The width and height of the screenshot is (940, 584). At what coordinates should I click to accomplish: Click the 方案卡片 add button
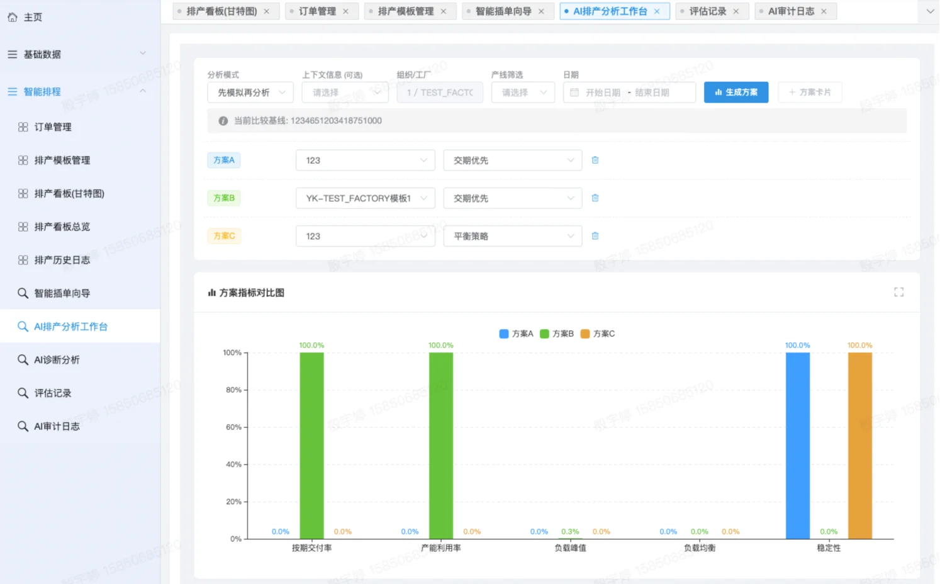pos(810,93)
